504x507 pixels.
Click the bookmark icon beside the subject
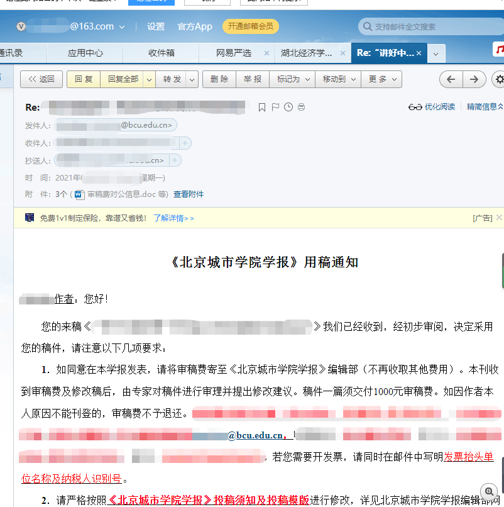click(261, 107)
